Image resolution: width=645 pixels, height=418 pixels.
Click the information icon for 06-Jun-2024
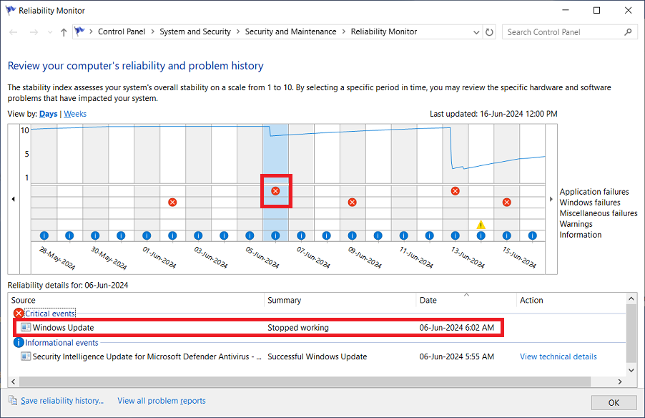click(275, 235)
